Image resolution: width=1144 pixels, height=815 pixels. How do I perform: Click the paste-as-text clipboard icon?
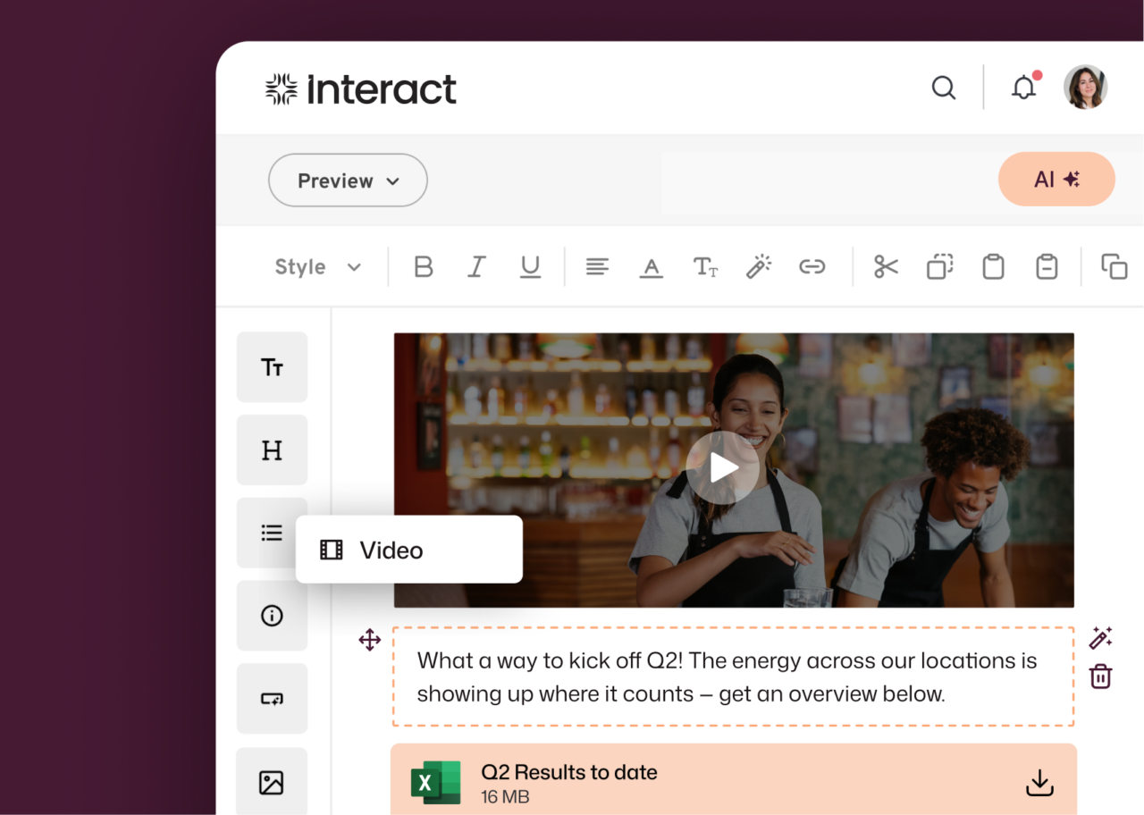[1047, 266]
